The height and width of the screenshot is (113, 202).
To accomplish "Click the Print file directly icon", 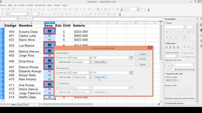I will coord(31,9).
